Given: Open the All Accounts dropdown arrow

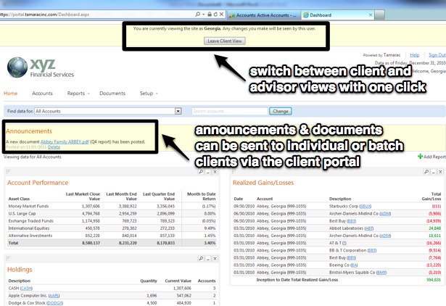Looking at the screenshot, I should pyautogui.click(x=178, y=111).
